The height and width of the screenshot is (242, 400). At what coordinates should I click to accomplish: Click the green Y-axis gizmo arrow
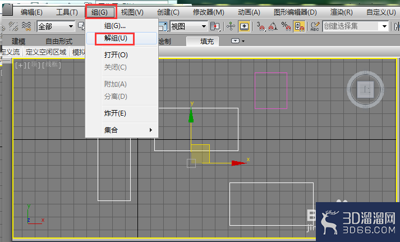[191, 115]
